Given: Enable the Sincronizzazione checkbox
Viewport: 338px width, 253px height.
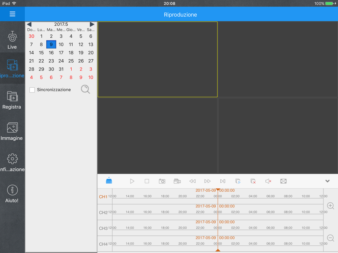Looking at the screenshot, I should 32,90.
